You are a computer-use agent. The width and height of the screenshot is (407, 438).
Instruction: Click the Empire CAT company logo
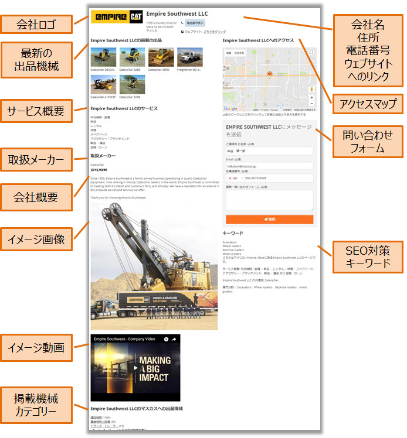(117, 17)
